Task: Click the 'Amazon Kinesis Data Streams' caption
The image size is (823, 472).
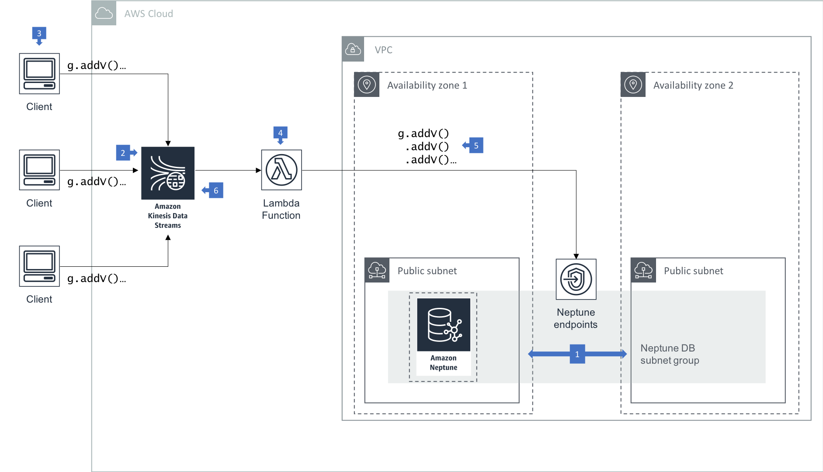Action: click(168, 216)
